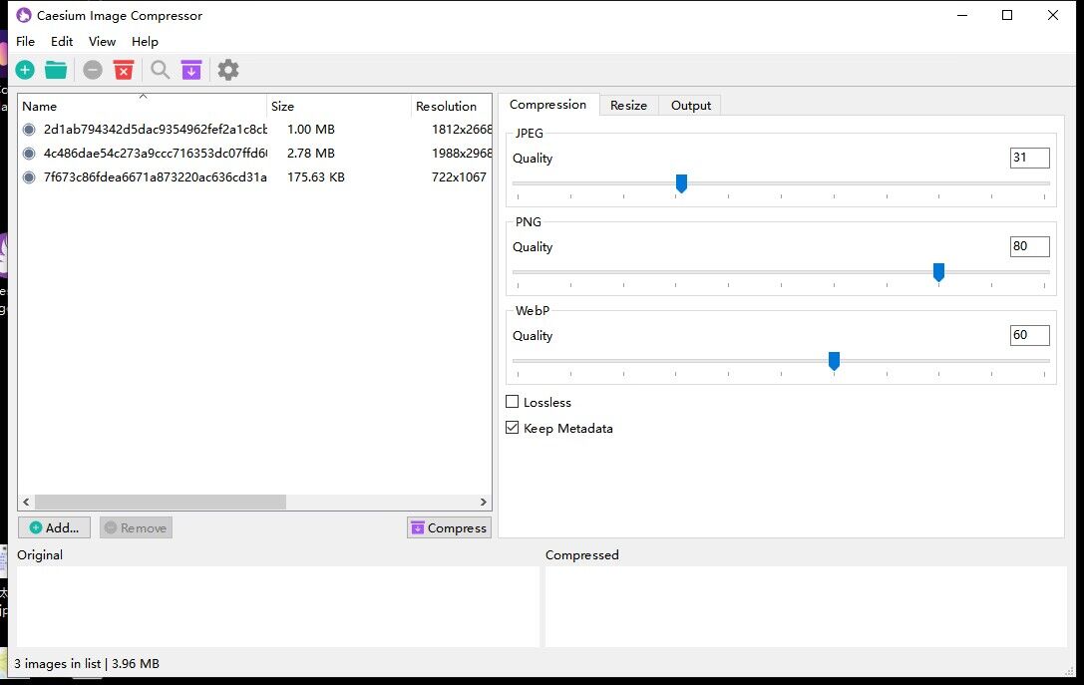
Task: Click the 1812x2668 resolution cell
Action: [462, 130]
